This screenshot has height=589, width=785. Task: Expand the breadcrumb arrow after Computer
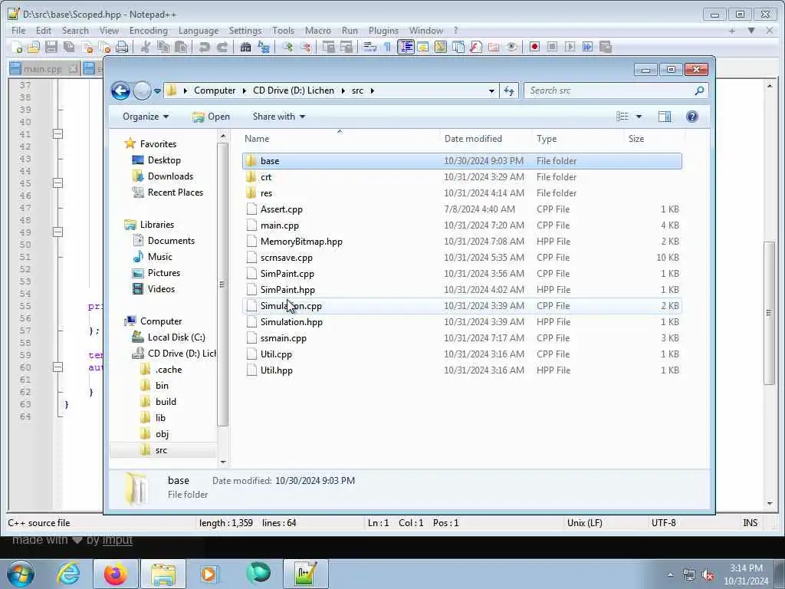(245, 90)
